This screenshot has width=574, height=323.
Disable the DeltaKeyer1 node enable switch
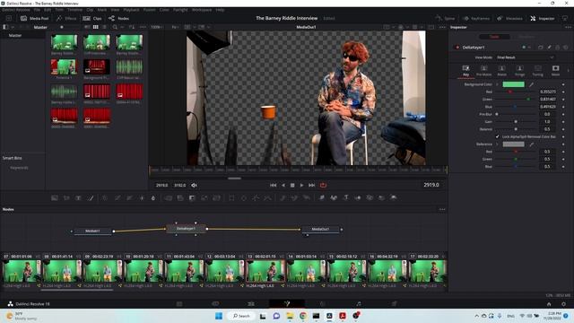(457, 48)
